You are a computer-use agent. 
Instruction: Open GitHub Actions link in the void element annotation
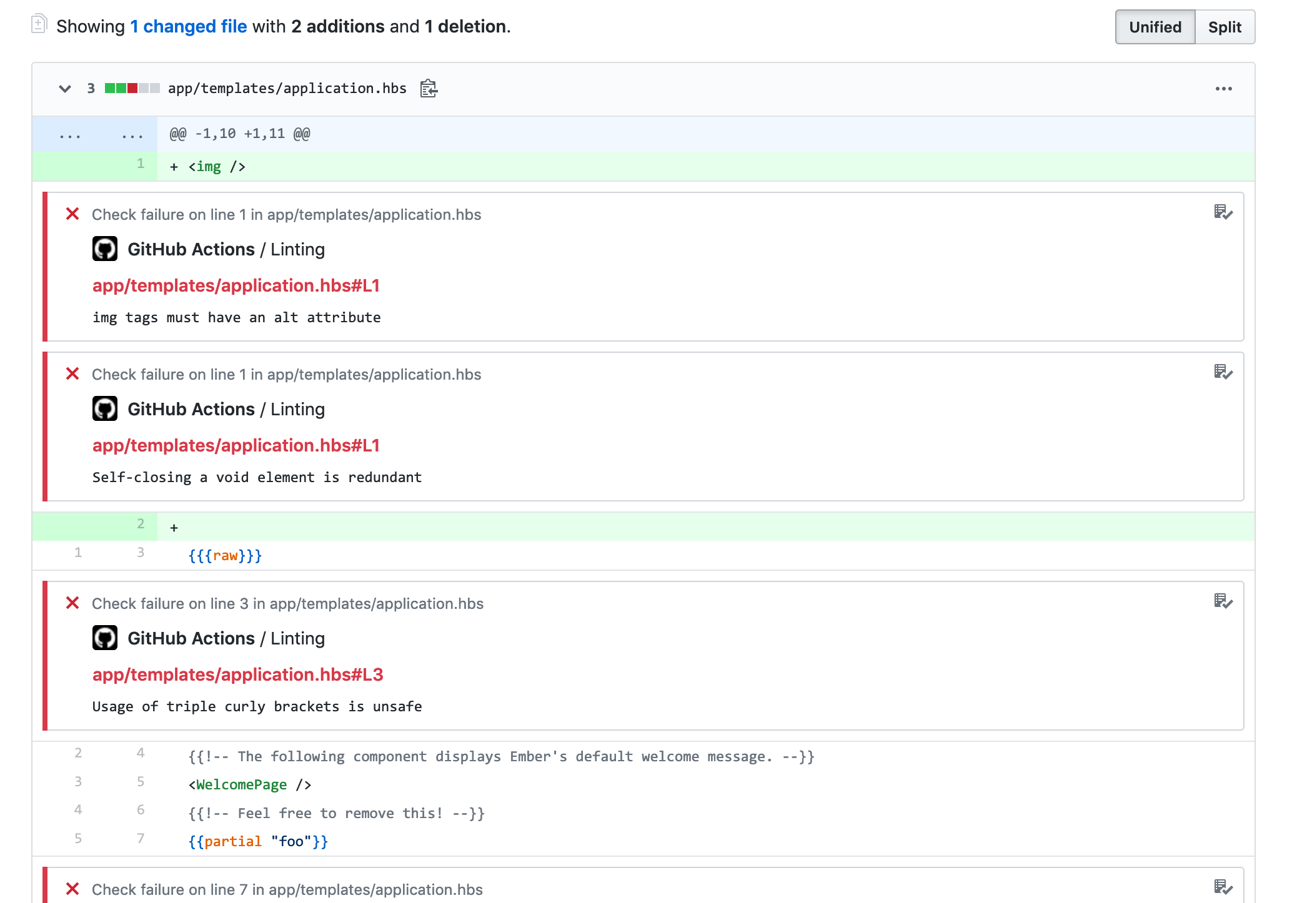pyautogui.click(x=191, y=409)
